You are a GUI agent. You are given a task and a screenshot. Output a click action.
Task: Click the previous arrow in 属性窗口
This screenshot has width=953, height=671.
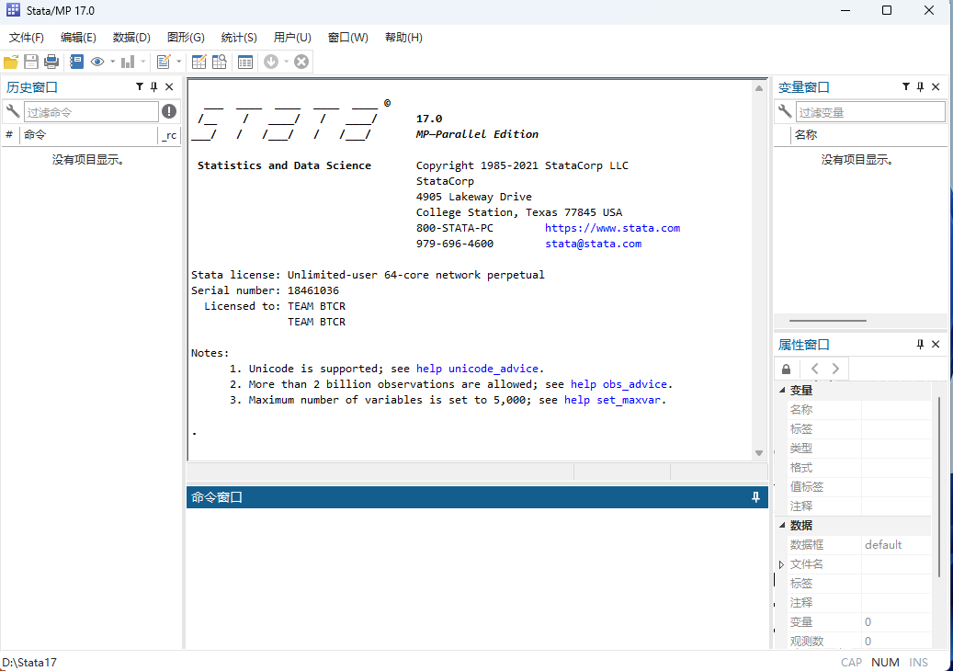[815, 369]
